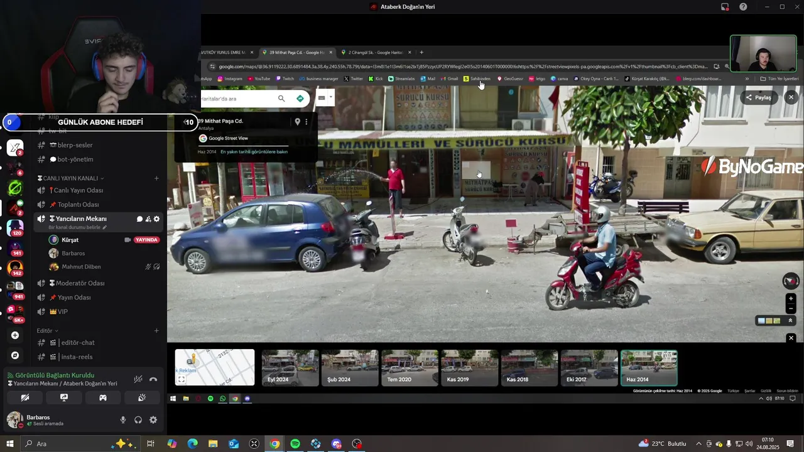Disconnect from the Discord voice call
Screen dimensions: 804x452
(x=153, y=379)
